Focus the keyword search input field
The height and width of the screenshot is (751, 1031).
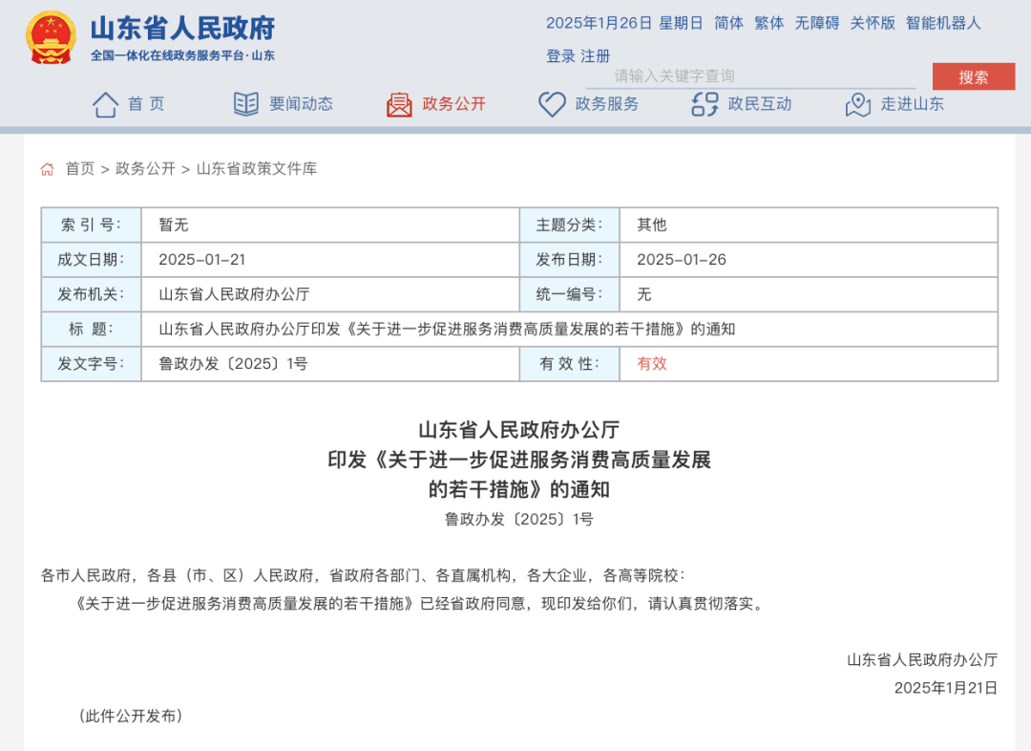pos(751,76)
